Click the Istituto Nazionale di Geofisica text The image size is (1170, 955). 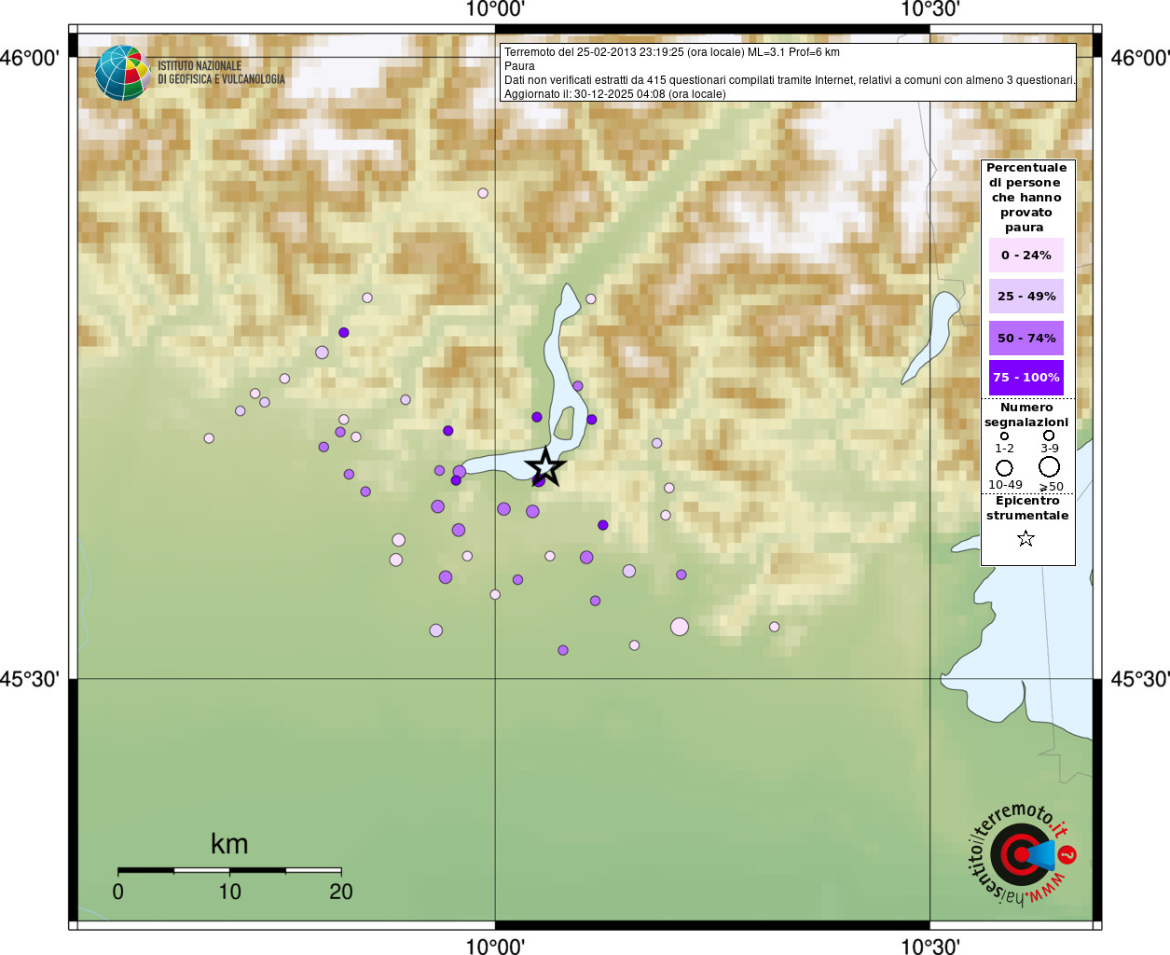[221, 73]
